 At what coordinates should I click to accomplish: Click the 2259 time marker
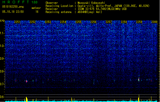click(x=139, y=22)
